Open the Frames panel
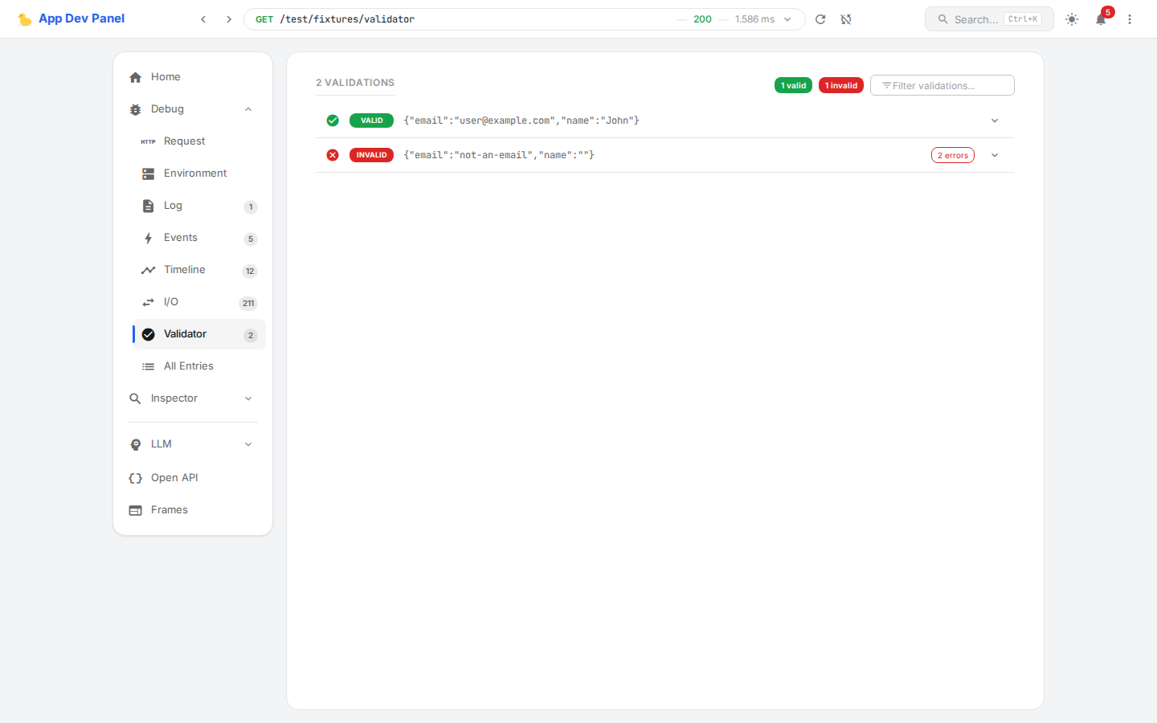Image resolution: width=1157 pixels, height=723 pixels. click(170, 509)
